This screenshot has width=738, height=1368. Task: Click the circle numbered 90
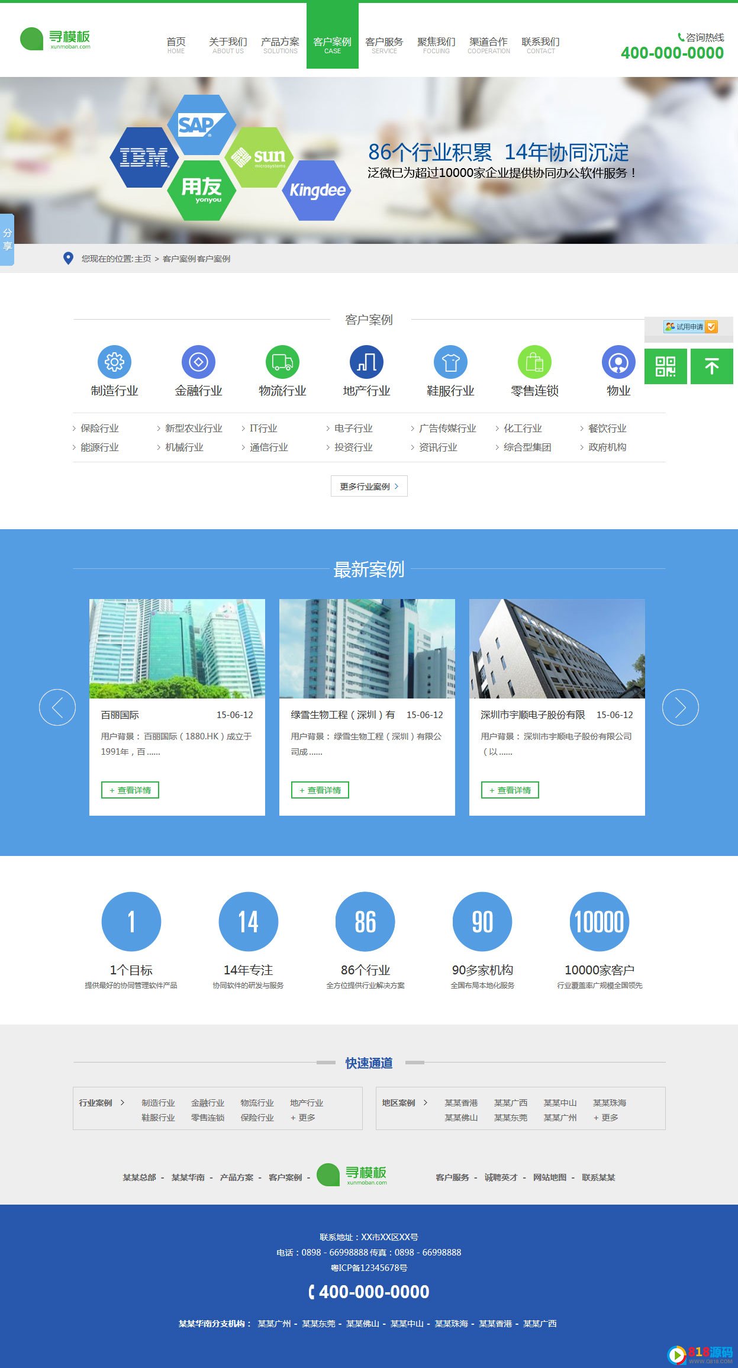[482, 922]
